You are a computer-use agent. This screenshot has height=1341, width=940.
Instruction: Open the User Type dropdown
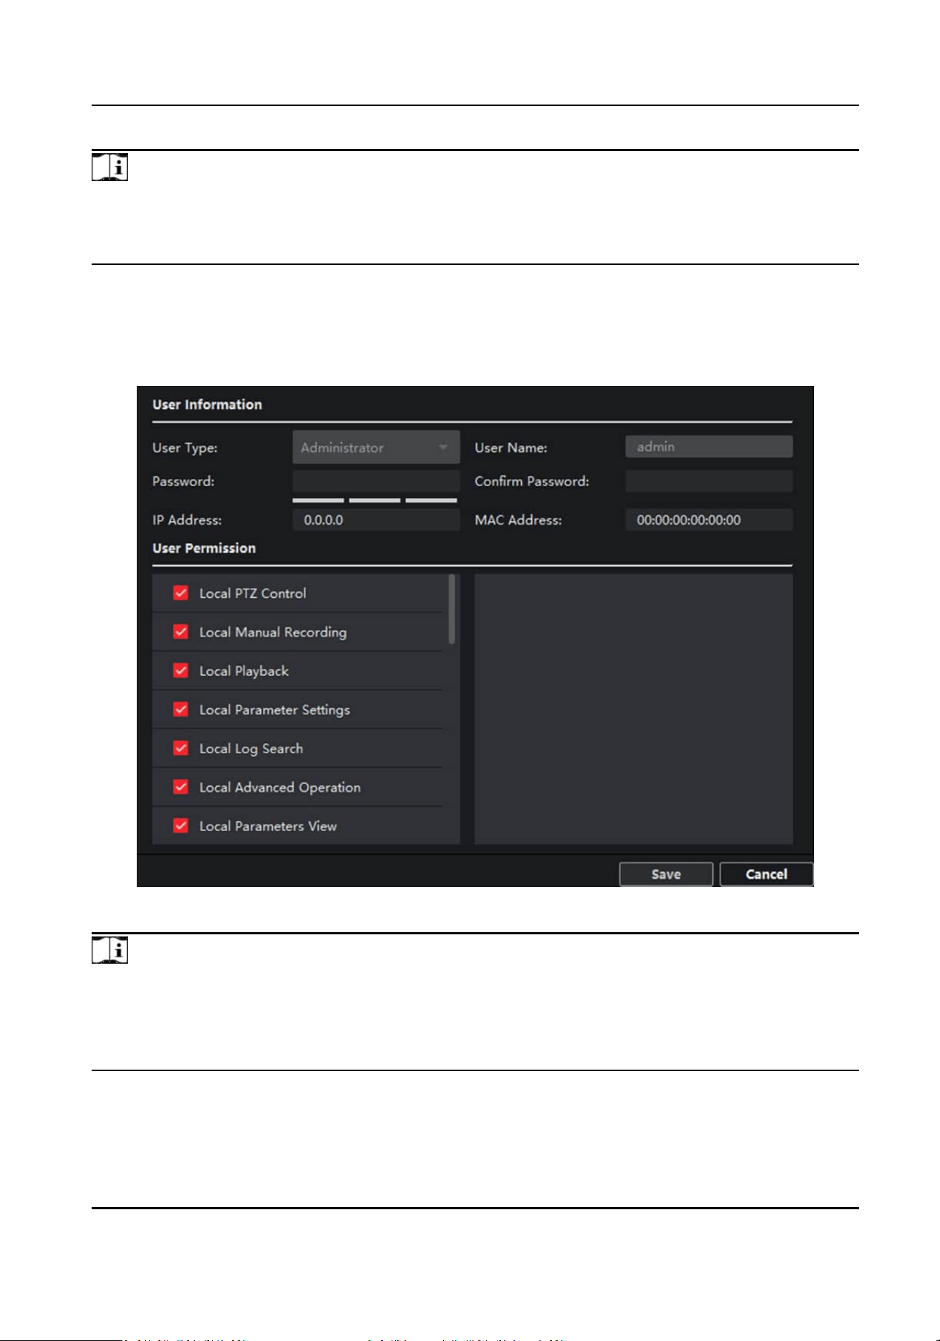[376, 447]
